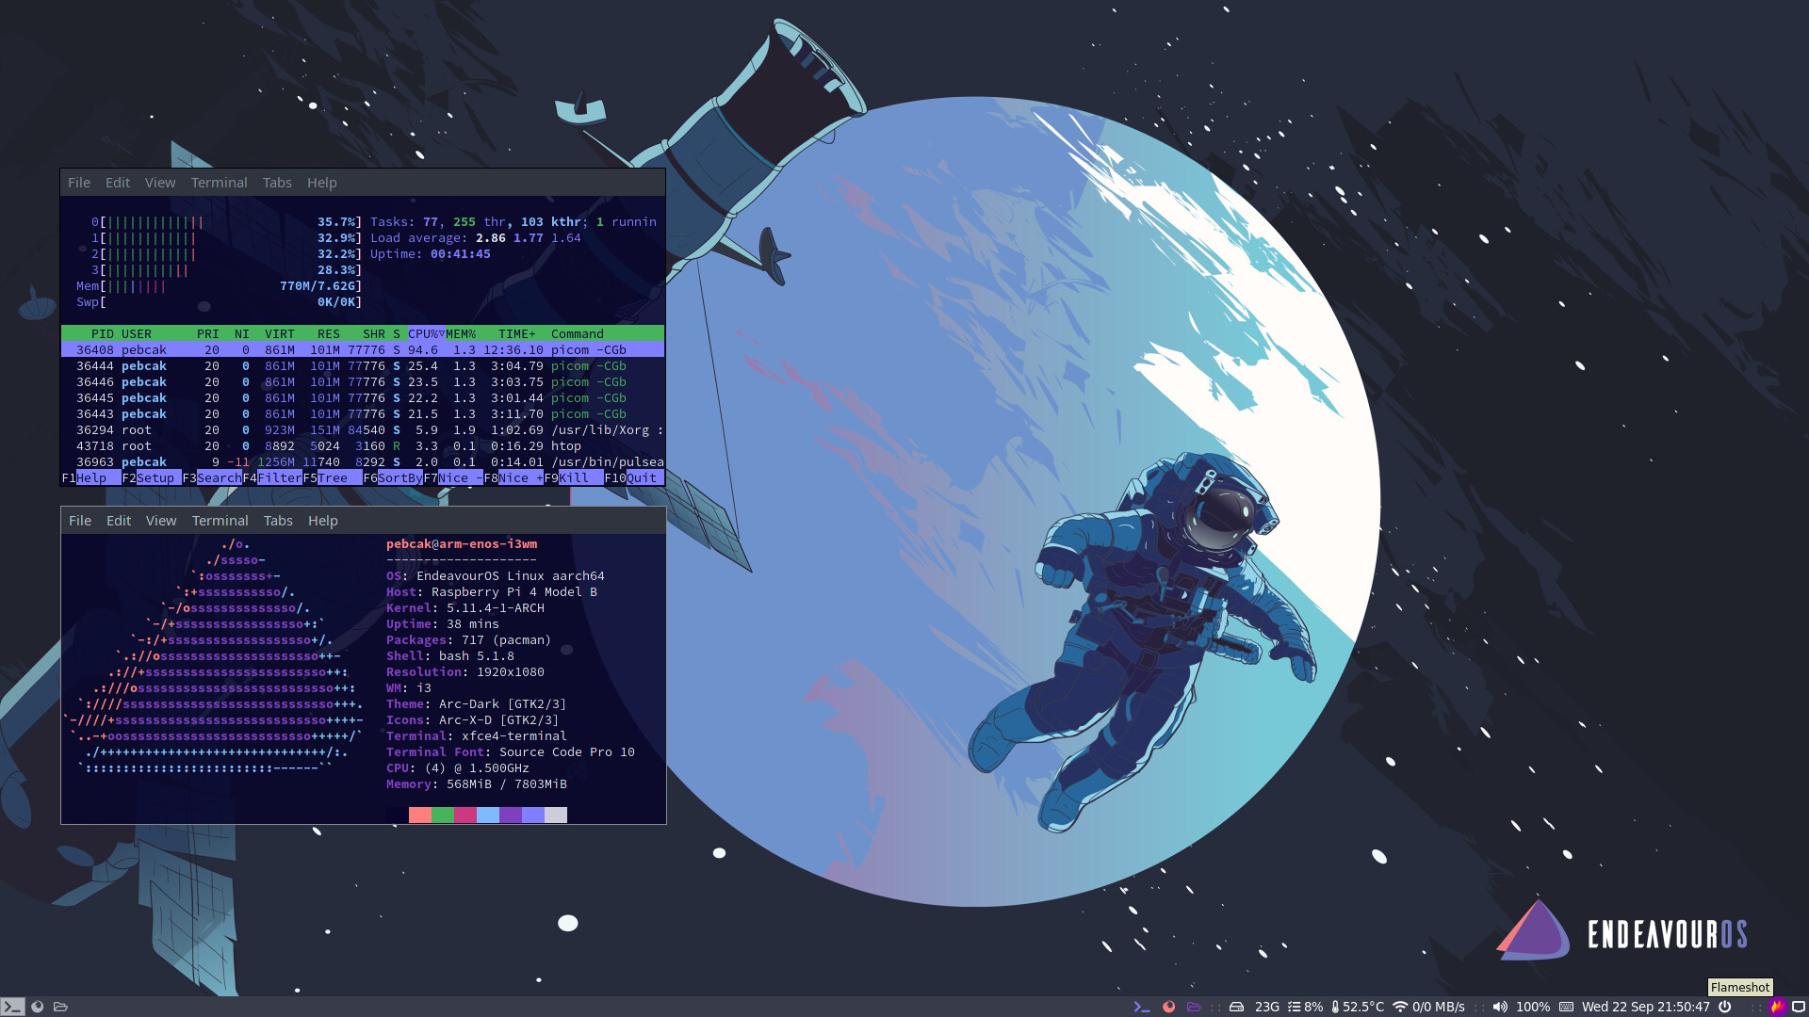Image resolution: width=1809 pixels, height=1017 pixels.
Task: Switch to Firefox workspace icon at bottom-left
Action: point(38,1007)
